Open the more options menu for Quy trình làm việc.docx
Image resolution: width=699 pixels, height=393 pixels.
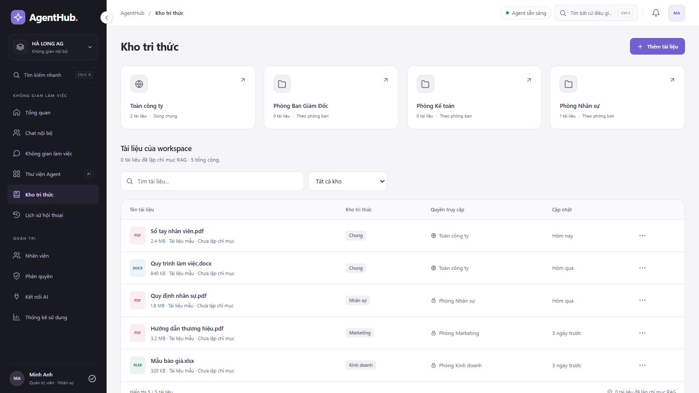pyautogui.click(x=642, y=268)
